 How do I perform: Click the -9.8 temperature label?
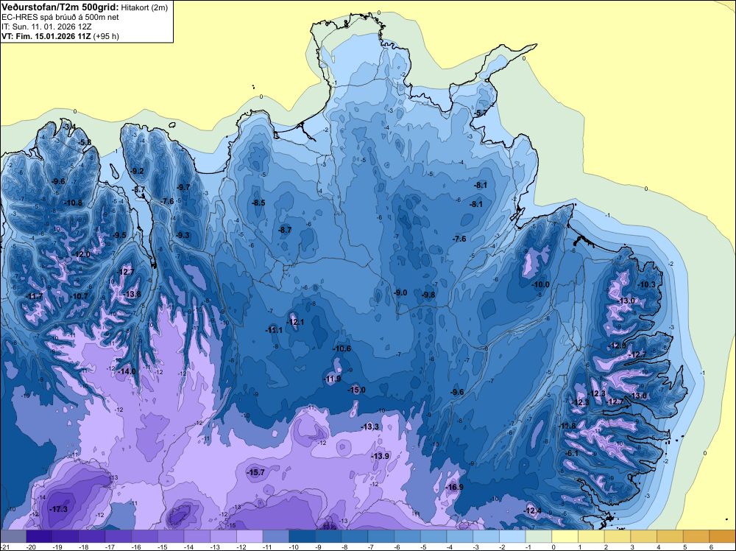(428, 295)
